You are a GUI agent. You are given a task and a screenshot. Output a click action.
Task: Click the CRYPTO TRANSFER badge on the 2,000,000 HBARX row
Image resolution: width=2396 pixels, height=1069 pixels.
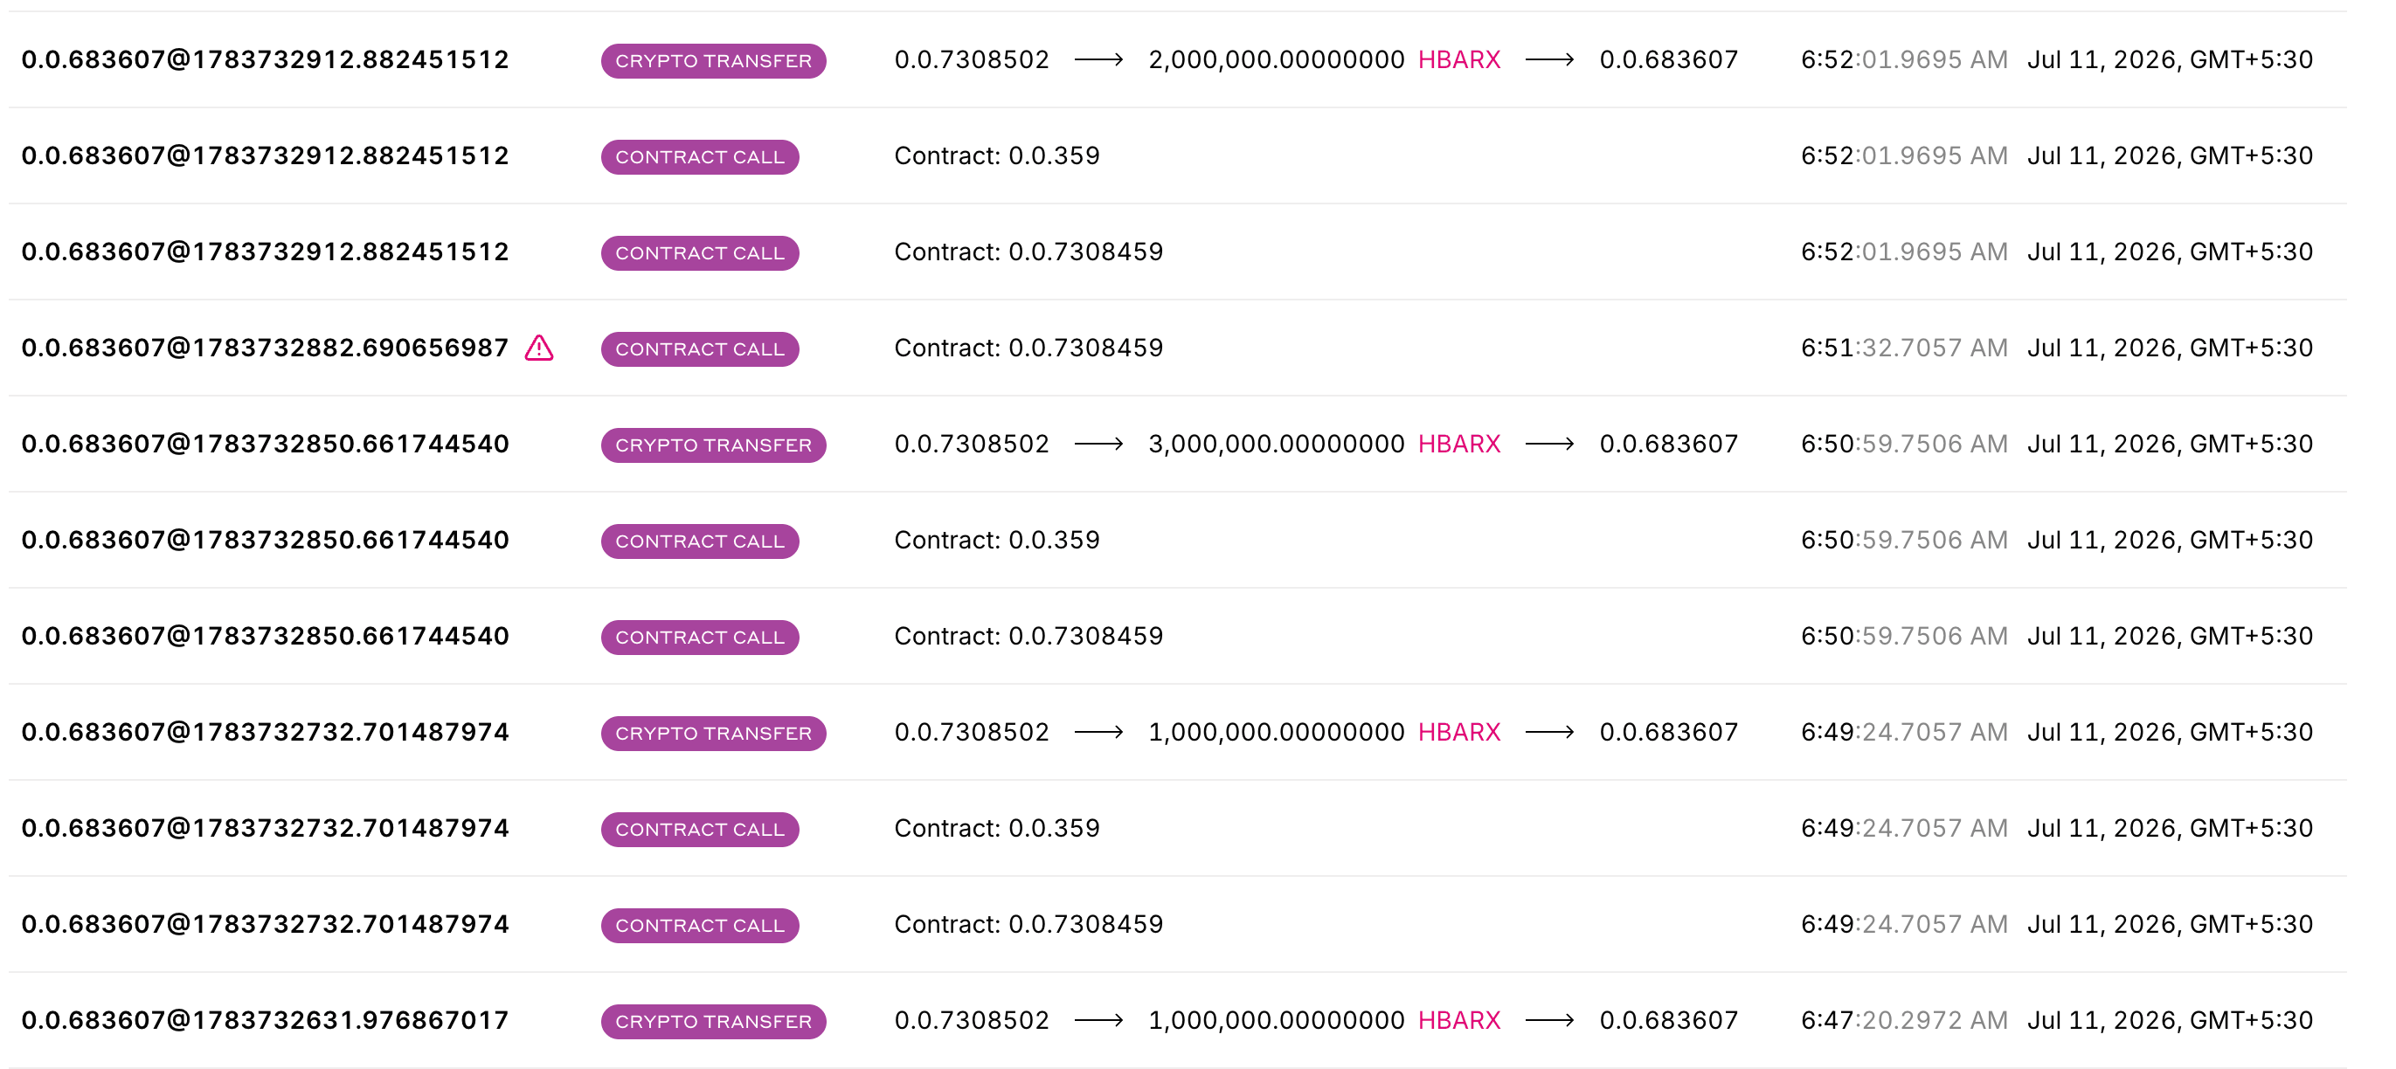point(713,60)
